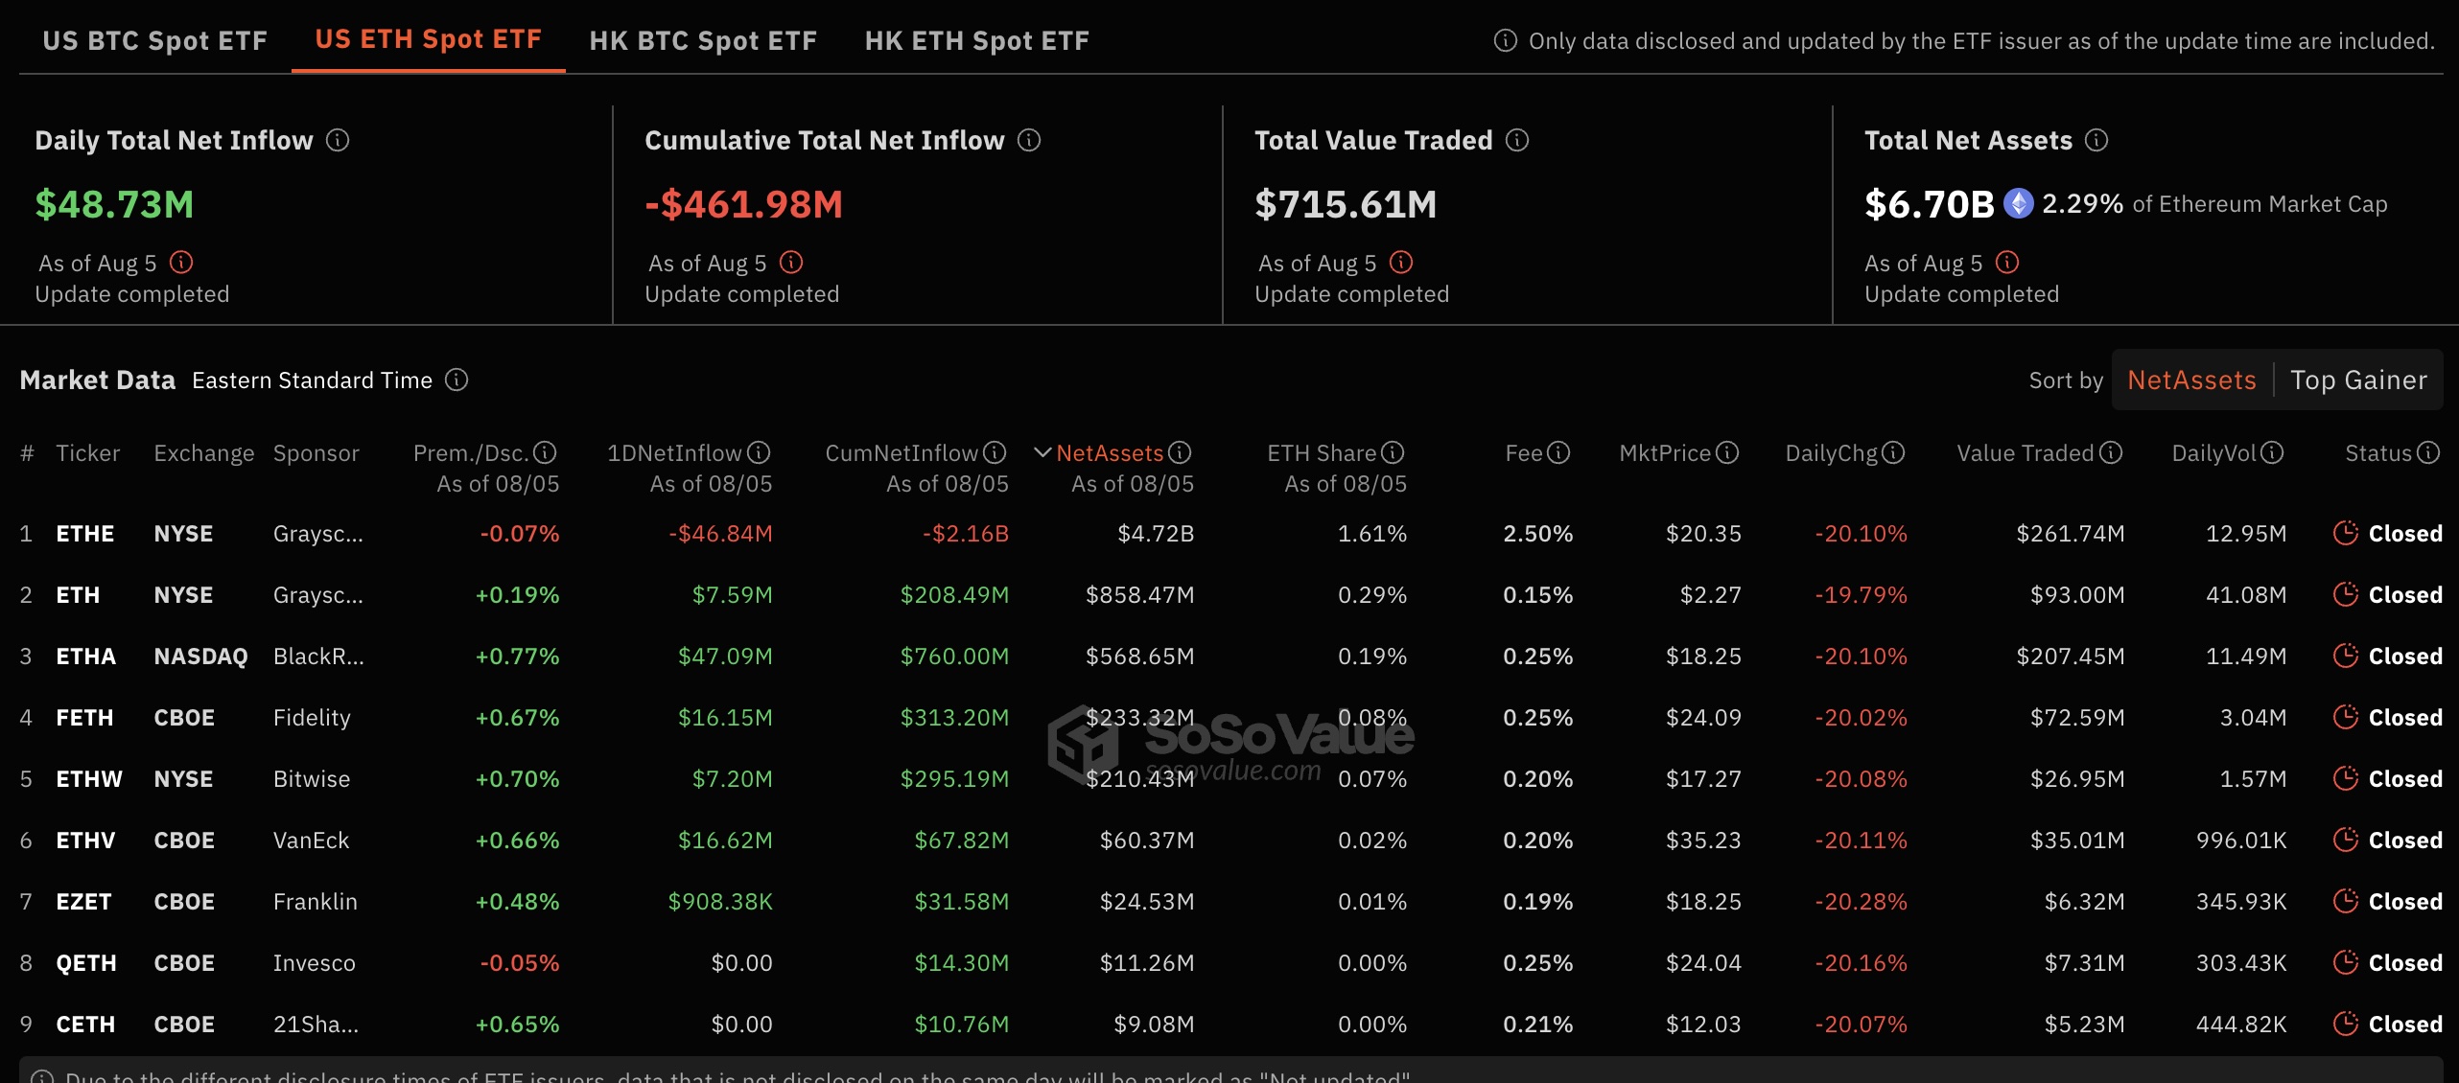Viewport: 2459px width, 1083px height.
Task: Sort by Top Gainer option
Action: coord(2359,380)
